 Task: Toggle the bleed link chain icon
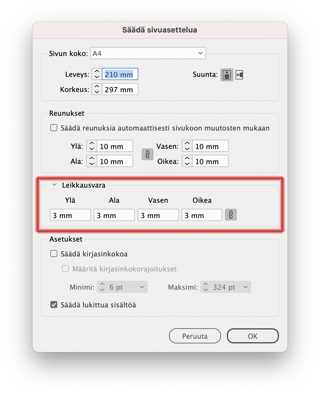coord(231,215)
